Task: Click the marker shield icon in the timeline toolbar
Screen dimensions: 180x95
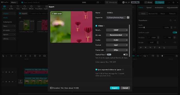Action: (40, 56)
